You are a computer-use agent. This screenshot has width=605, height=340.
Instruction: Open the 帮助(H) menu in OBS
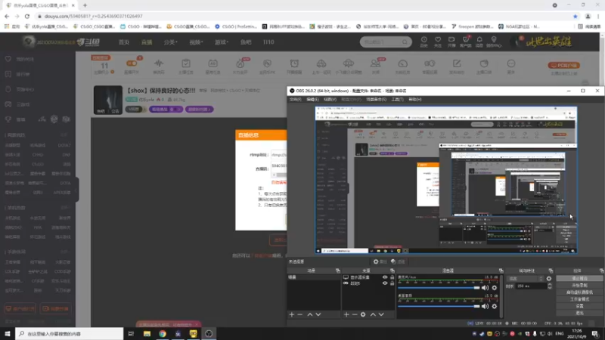[414, 100]
